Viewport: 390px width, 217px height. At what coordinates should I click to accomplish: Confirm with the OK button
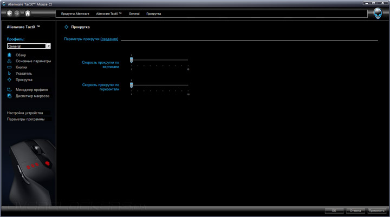point(334,211)
